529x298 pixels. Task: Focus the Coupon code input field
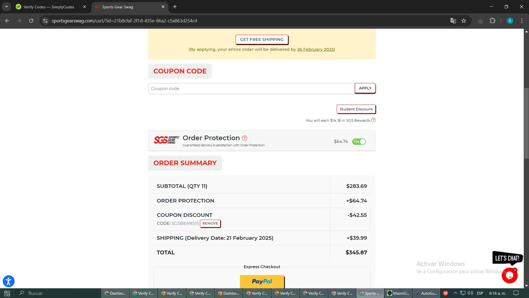251,89
